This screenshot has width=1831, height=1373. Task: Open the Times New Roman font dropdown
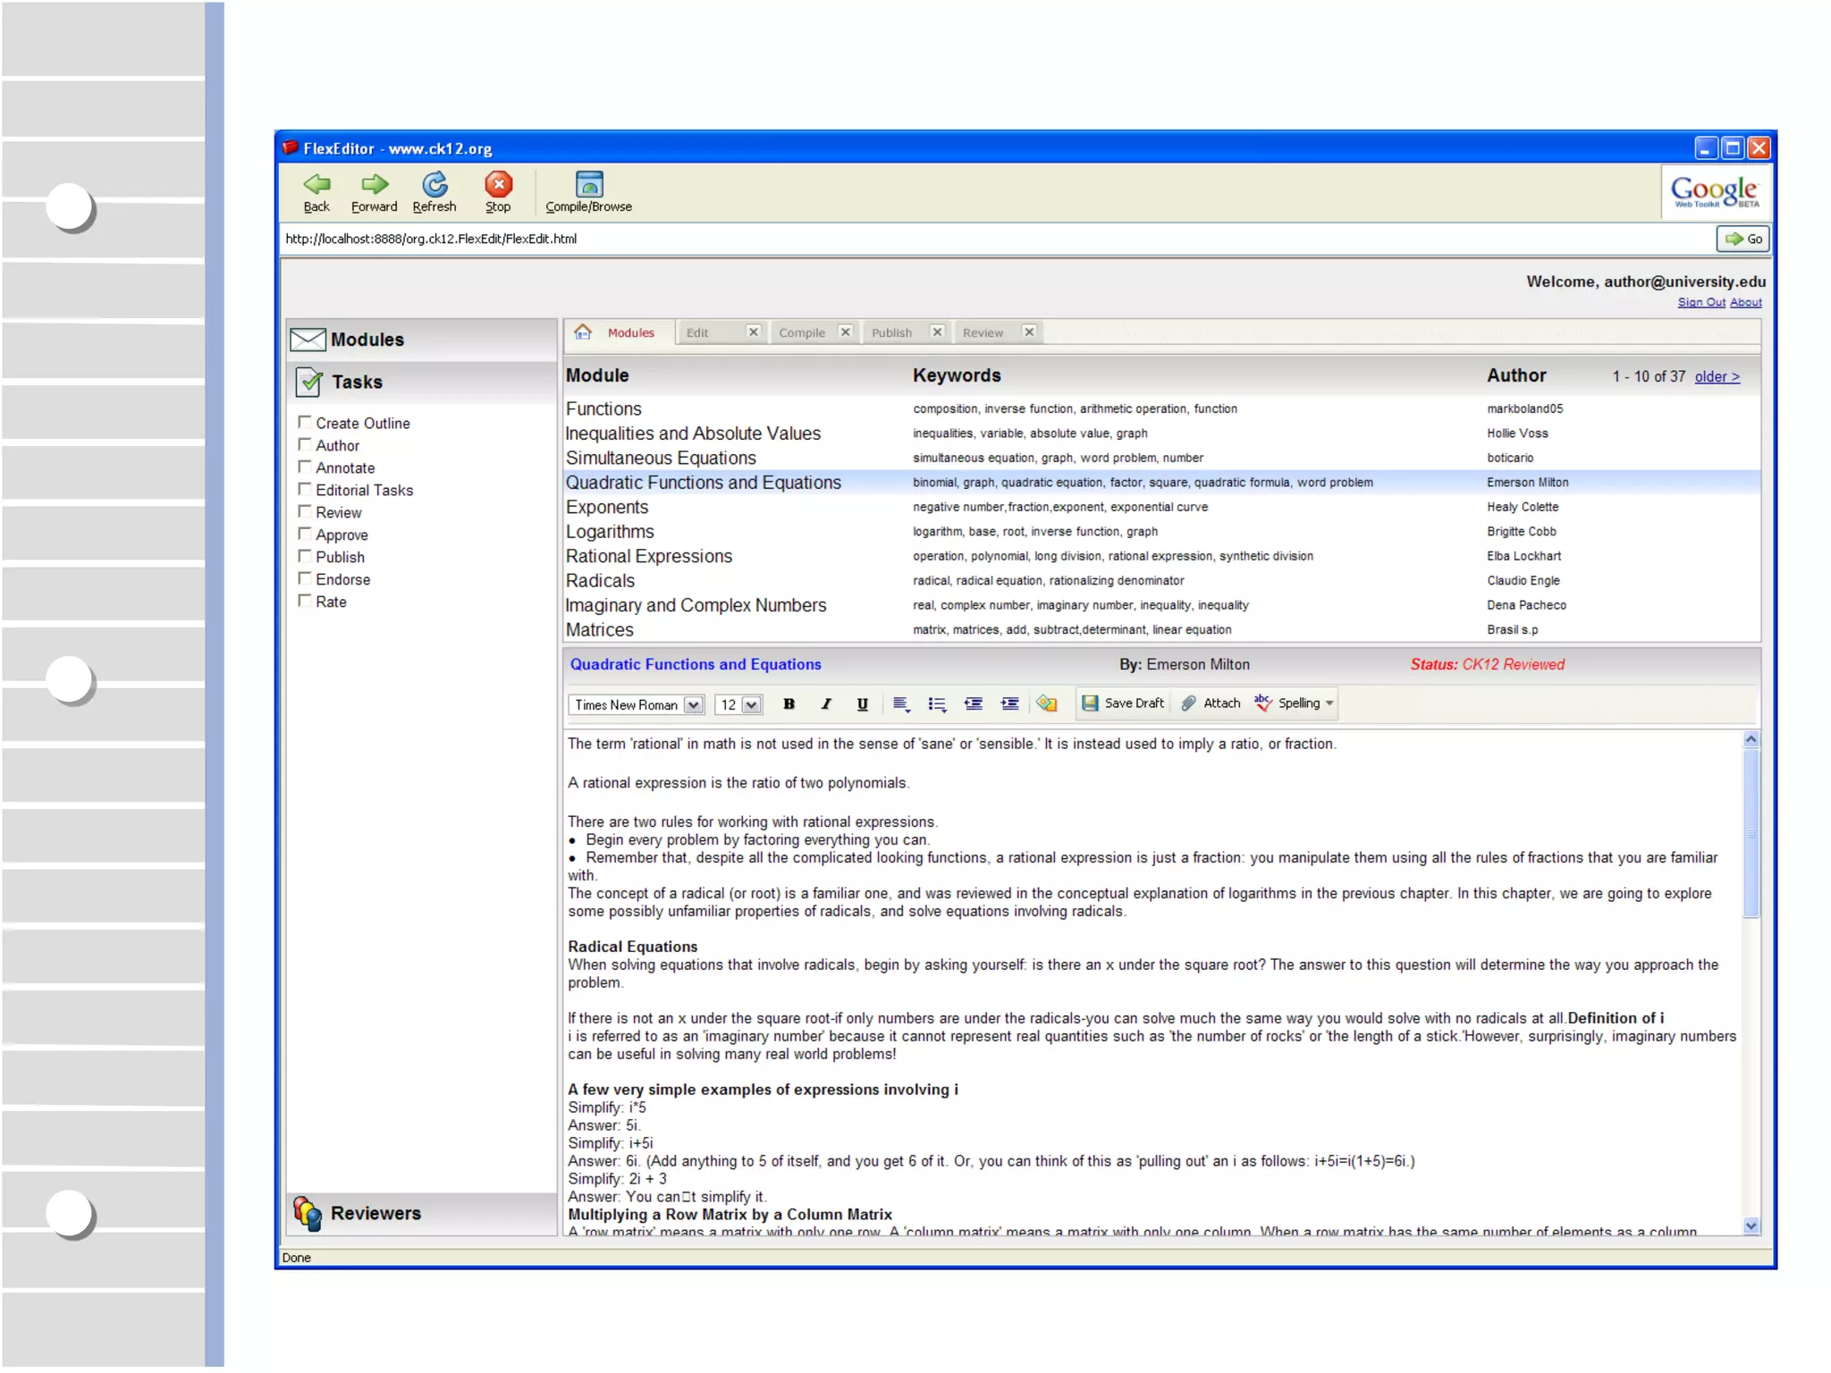693,705
